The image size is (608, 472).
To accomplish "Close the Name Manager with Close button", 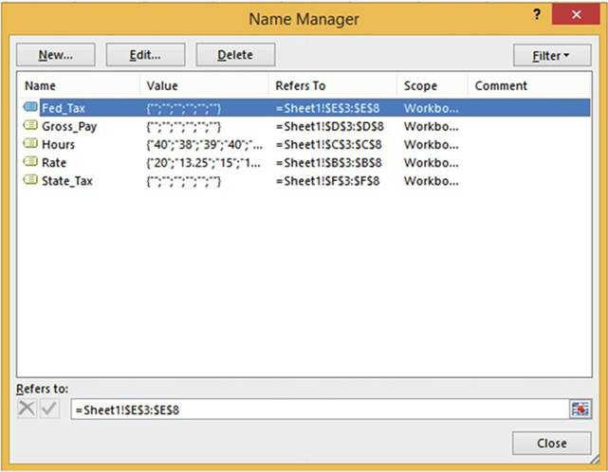I will tap(551, 443).
